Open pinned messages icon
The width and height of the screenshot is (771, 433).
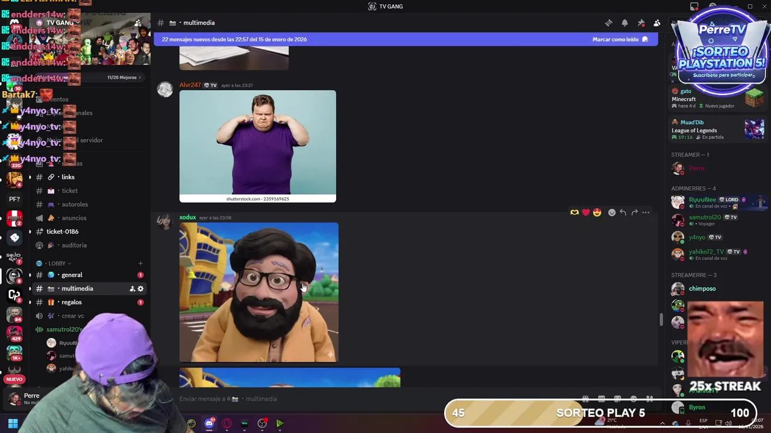[641, 23]
